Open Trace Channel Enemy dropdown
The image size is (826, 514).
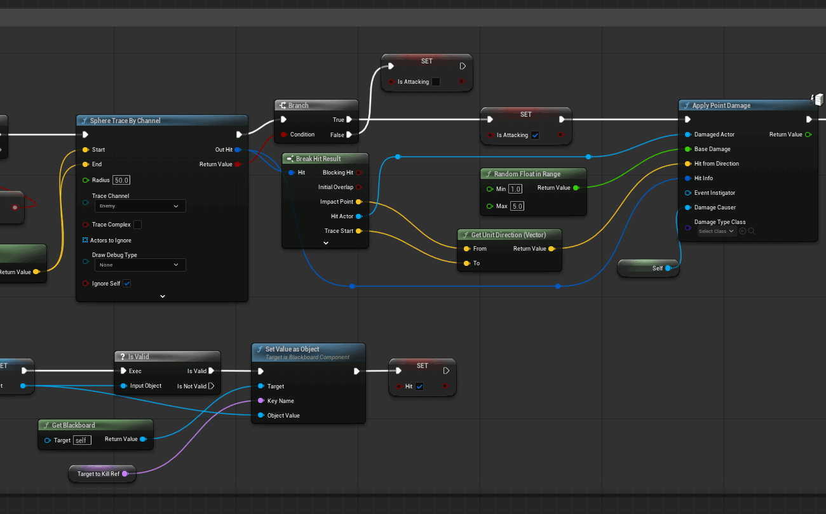[x=140, y=206]
